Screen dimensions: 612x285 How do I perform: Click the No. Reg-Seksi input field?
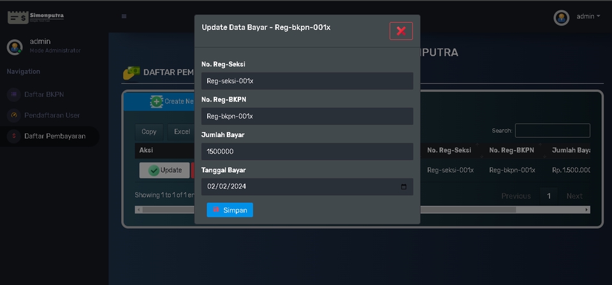coord(307,81)
